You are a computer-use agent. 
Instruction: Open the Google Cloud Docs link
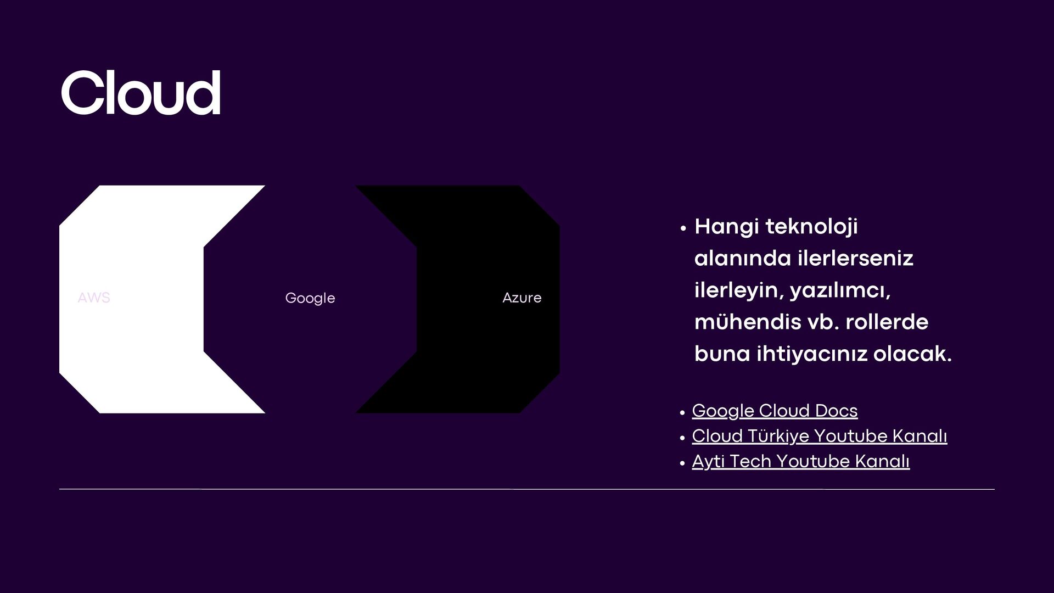[774, 411]
